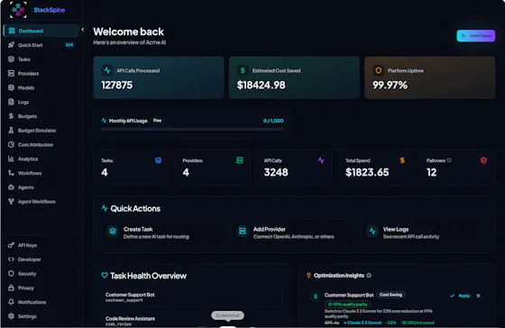Click the Quick Start 0/4 badge

69,45
